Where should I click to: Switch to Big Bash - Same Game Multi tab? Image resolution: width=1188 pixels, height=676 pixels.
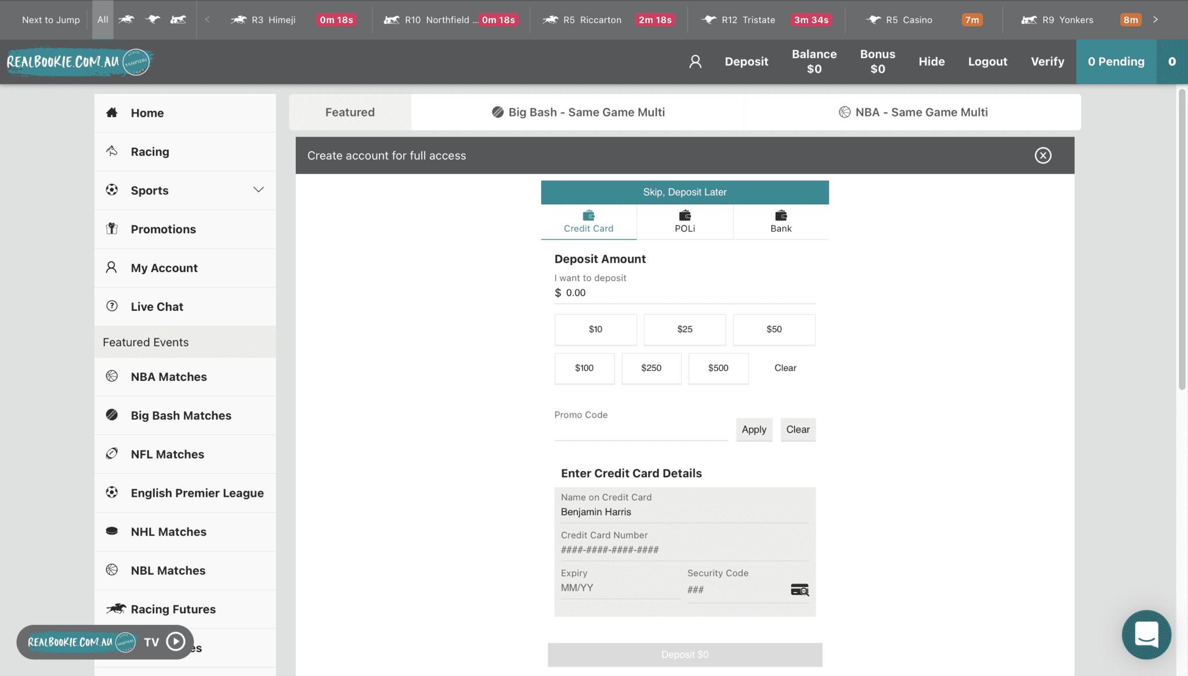coord(578,112)
